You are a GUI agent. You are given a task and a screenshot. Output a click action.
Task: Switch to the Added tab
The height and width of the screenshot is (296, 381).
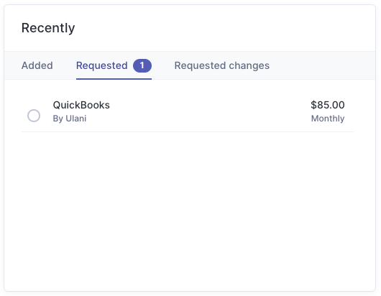(x=37, y=65)
